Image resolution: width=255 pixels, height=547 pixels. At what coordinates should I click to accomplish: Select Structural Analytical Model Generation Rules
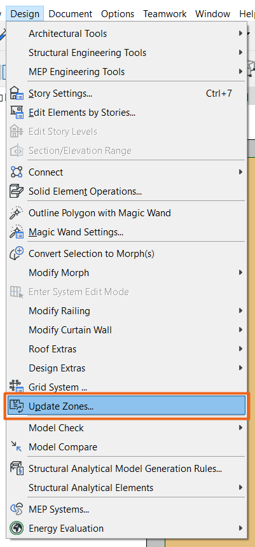tap(125, 469)
